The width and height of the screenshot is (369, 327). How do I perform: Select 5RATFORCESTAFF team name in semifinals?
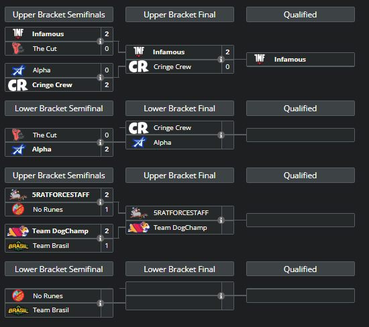60,194
